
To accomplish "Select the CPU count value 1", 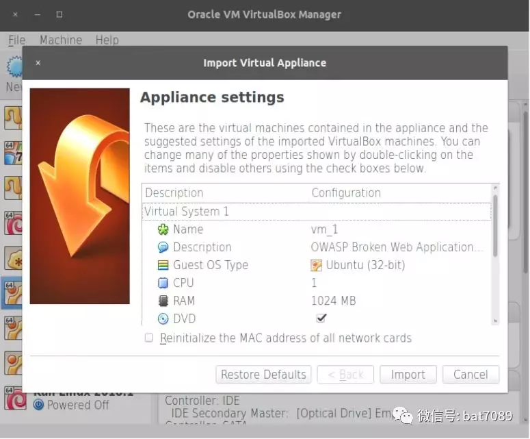I will click(x=314, y=283).
